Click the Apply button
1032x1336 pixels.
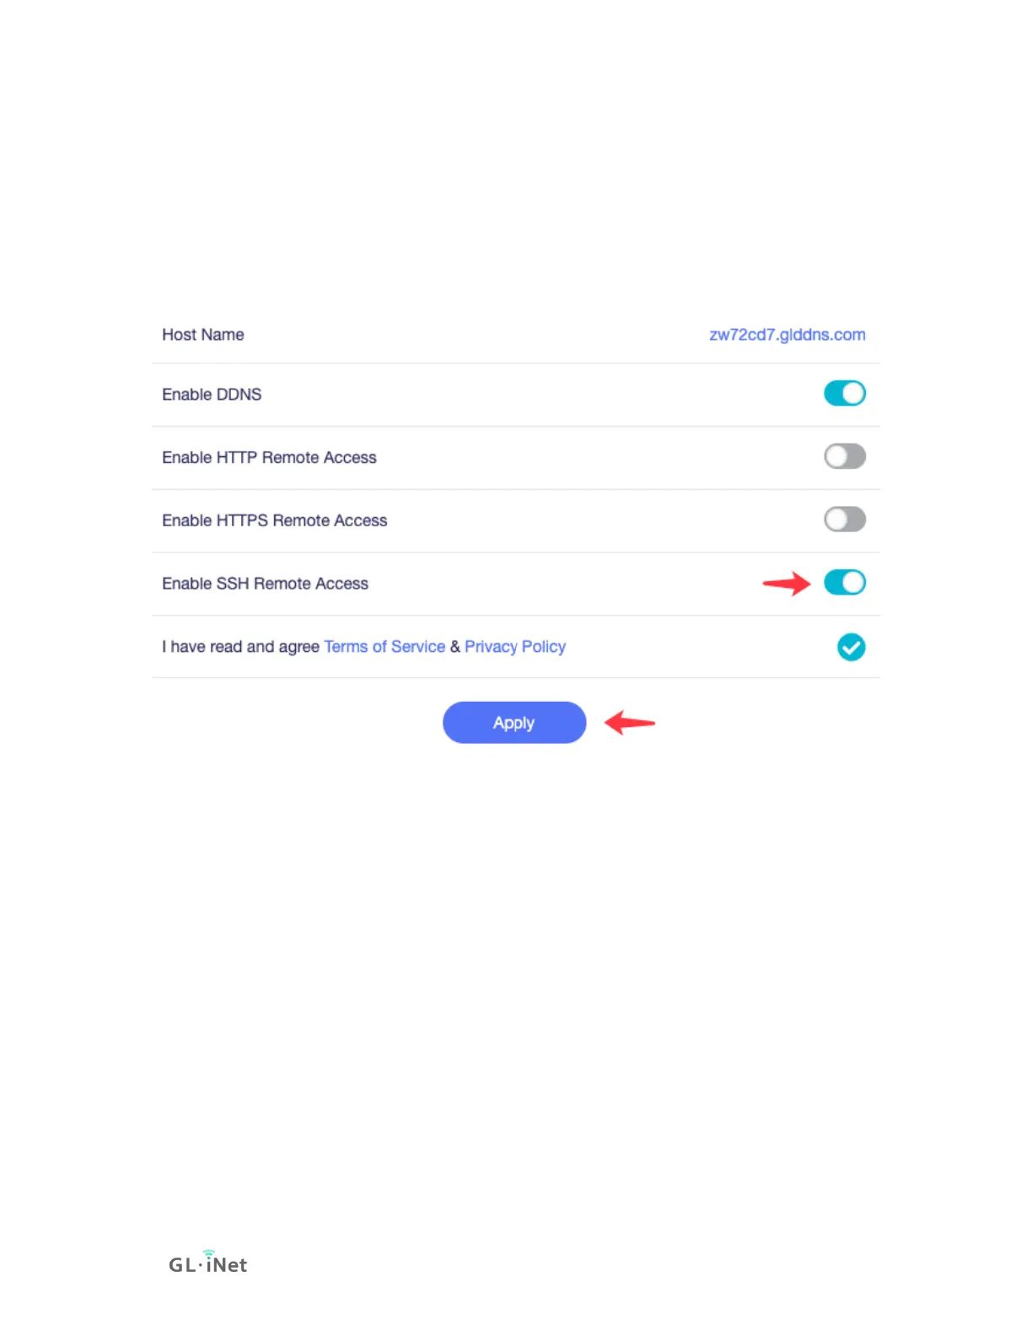514,723
